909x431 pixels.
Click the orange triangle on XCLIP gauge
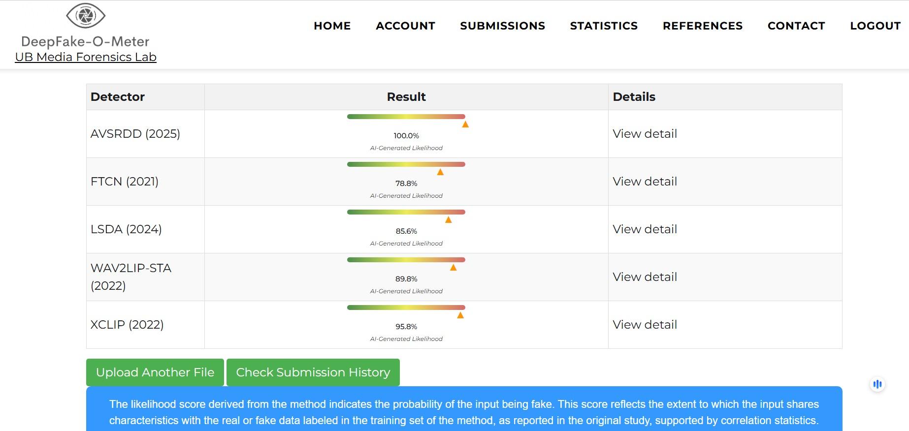tap(460, 315)
